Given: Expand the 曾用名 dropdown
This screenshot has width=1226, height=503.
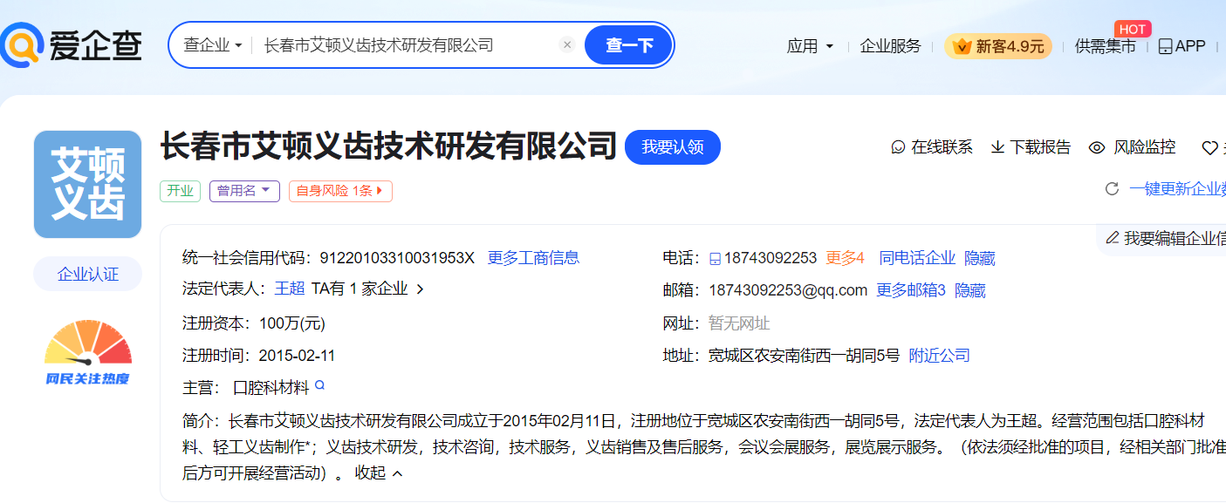Looking at the screenshot, I should coord(244,191).
